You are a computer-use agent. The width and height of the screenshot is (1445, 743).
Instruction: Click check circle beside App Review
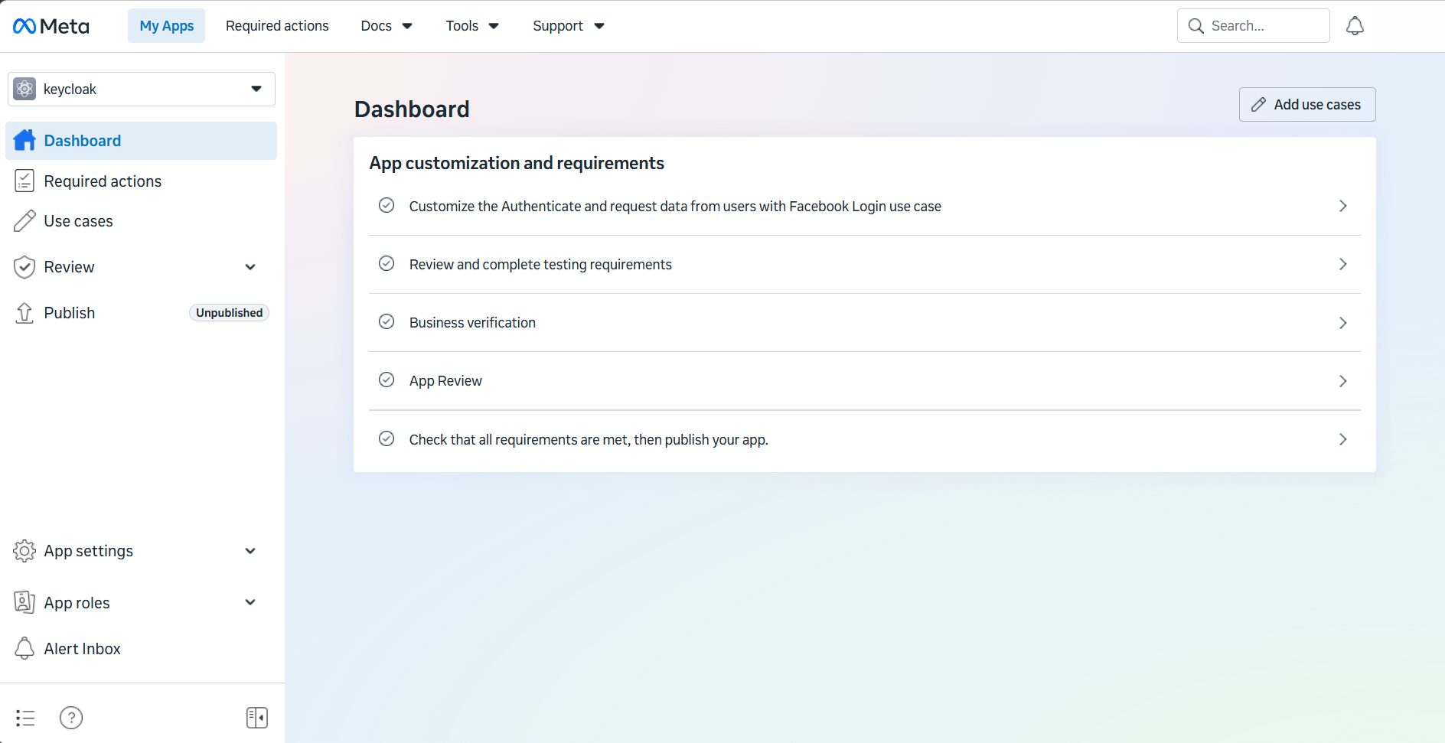click(387, 380)
